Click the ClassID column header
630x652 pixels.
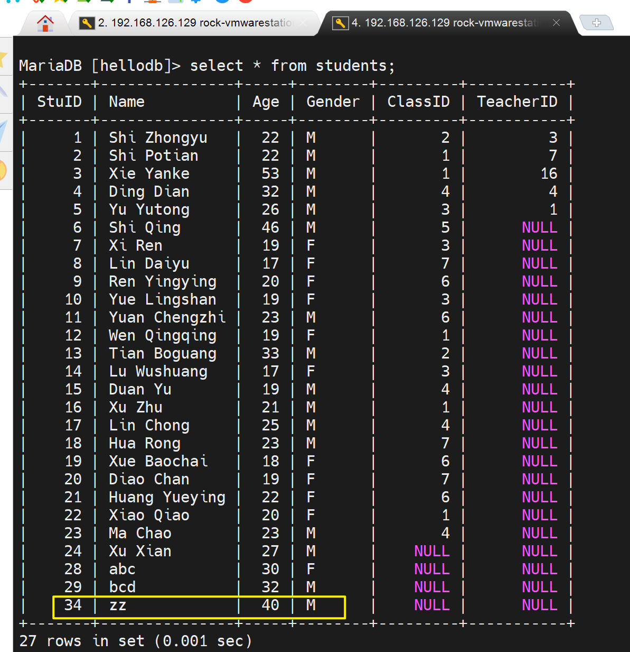point(418,102)
